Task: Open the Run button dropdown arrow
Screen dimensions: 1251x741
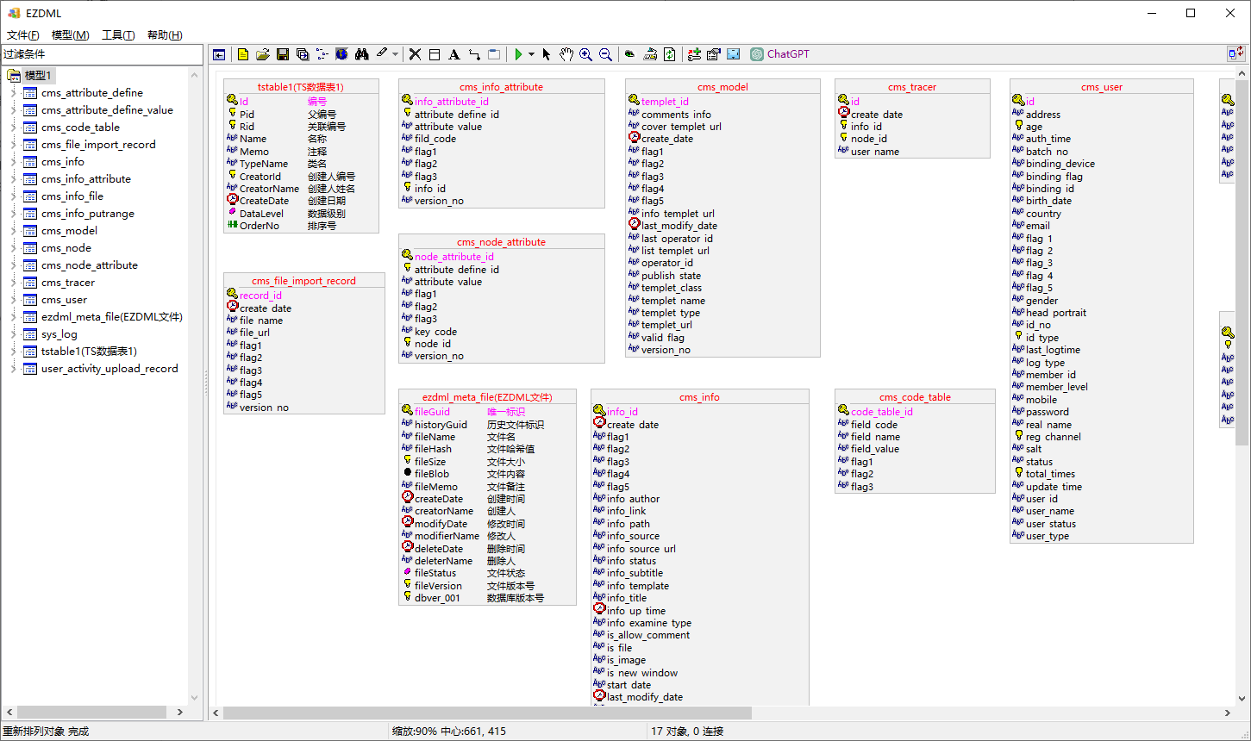Action: coord(531,54)
